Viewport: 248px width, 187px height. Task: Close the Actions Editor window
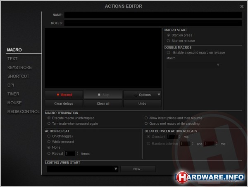[242, 7]
